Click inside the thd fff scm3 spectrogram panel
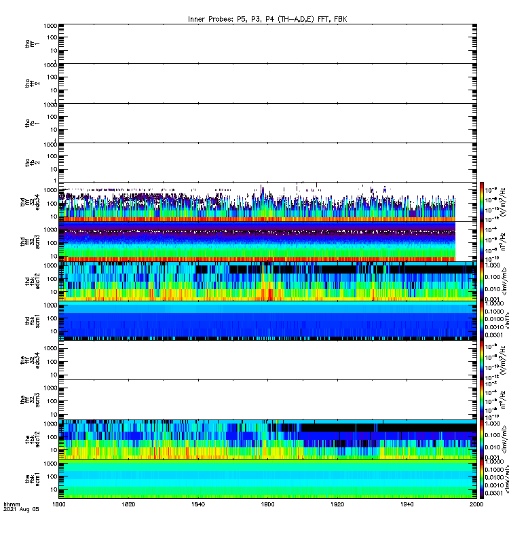 267,242
